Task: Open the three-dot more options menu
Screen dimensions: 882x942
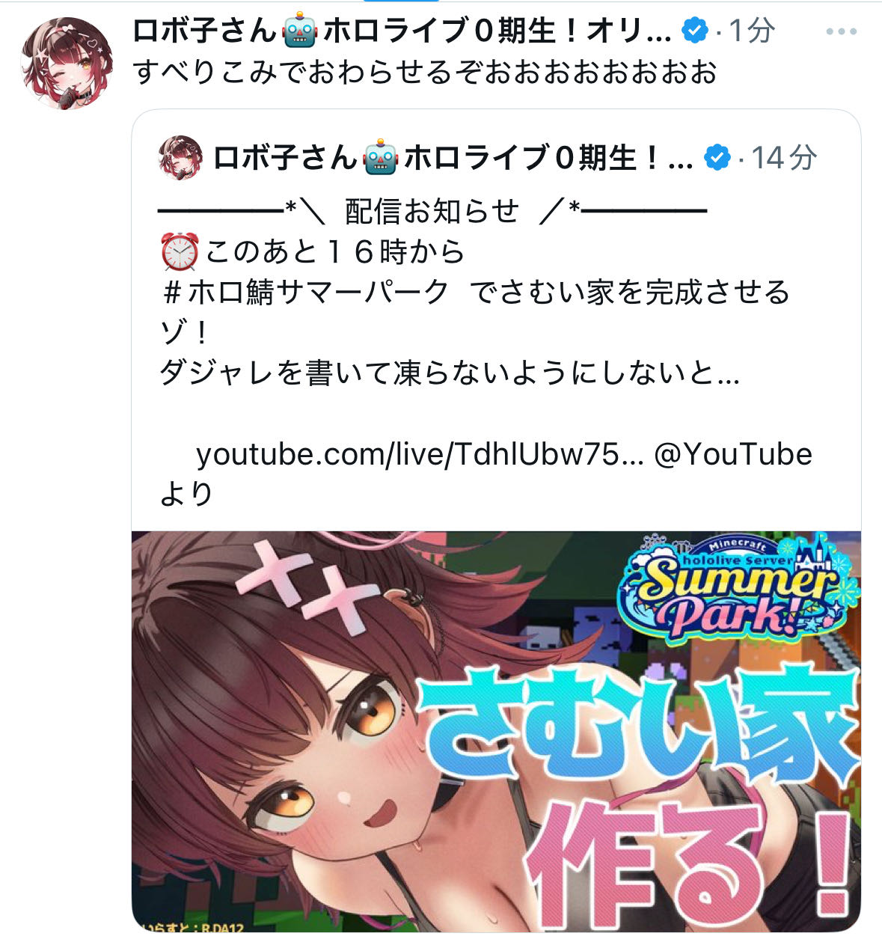Action: [841, 32]
